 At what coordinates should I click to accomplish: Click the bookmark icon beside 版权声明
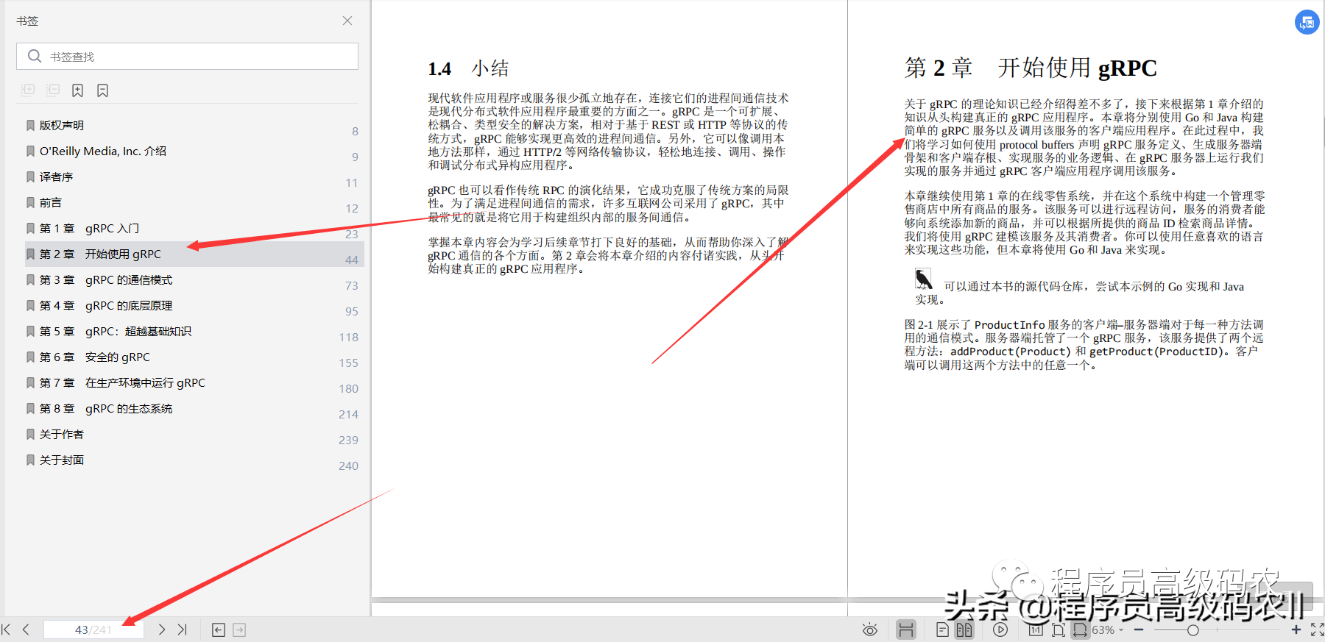point(30,126)
